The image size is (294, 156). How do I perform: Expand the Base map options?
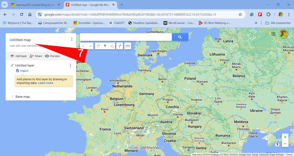tap(12, 97)
